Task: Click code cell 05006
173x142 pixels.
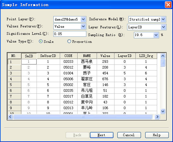Action: 69,79
